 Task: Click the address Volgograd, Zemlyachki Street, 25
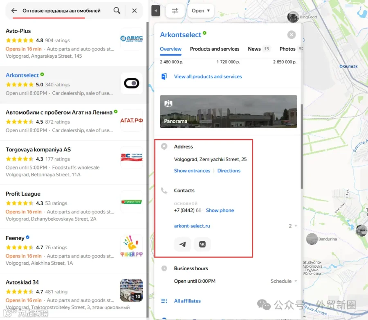(x=210, y=159)
